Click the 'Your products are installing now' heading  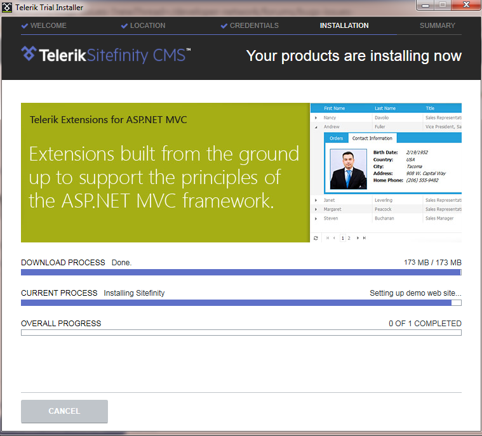(354, 56)
